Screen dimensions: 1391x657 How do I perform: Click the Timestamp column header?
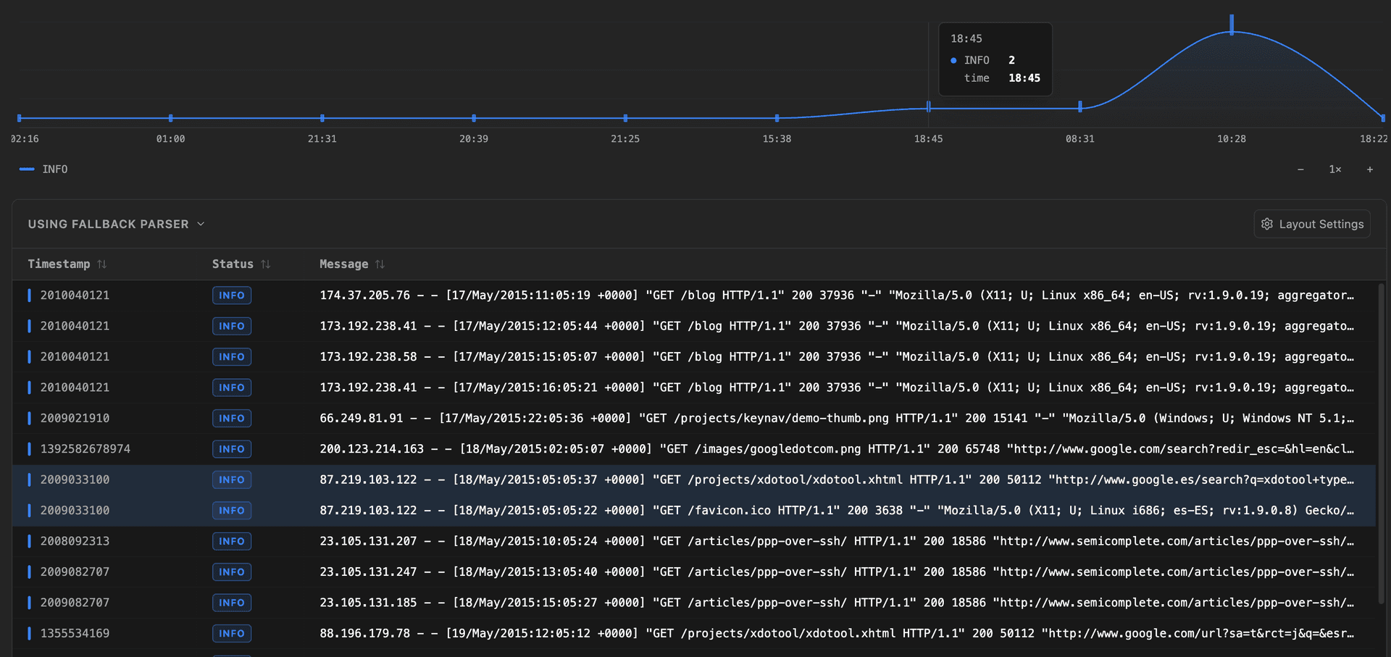(x=59, y=264)
